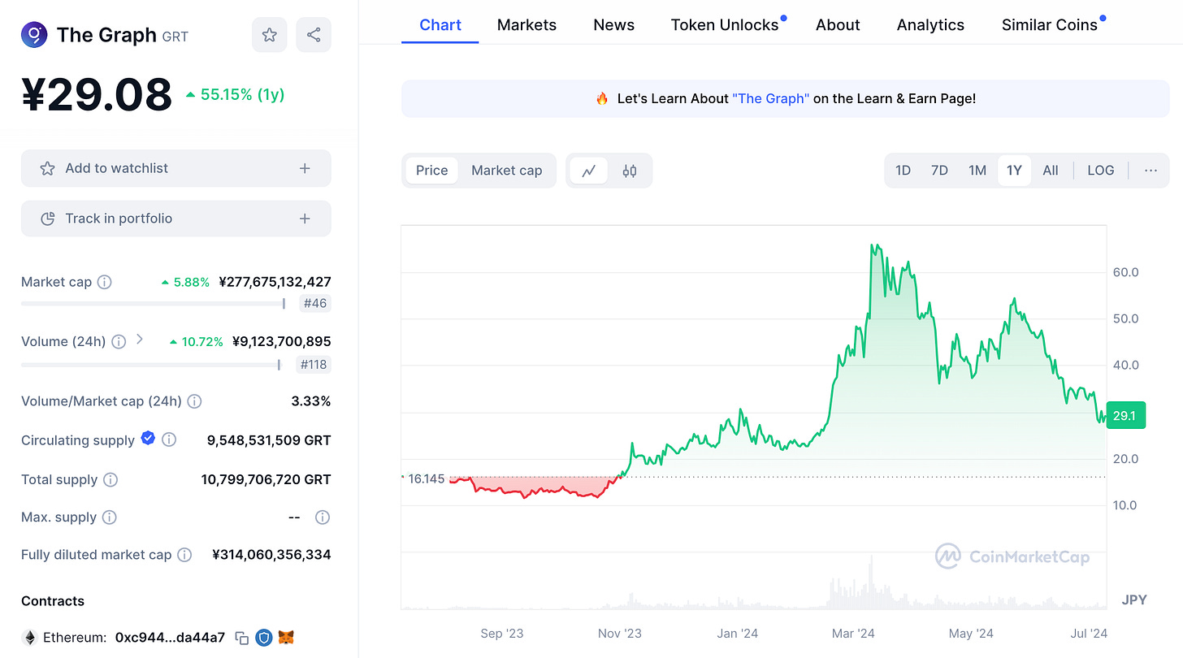Click the MetaMask fox icon

pos(286,638)
